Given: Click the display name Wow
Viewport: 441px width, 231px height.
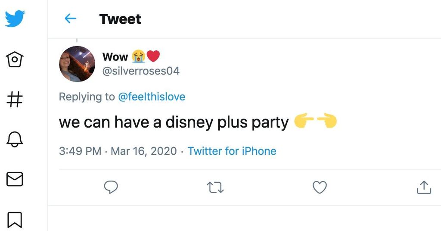Looking at the screenshot, I should point(115,57).
